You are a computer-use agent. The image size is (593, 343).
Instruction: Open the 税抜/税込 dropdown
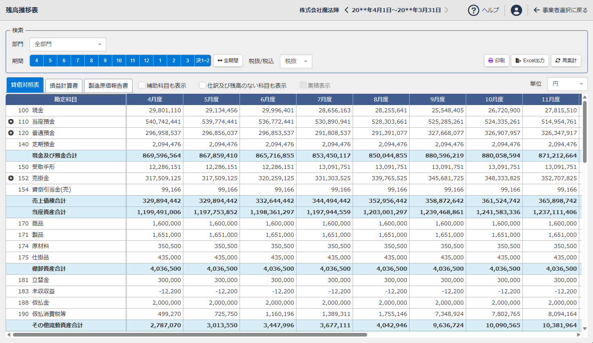coord(296,61)
